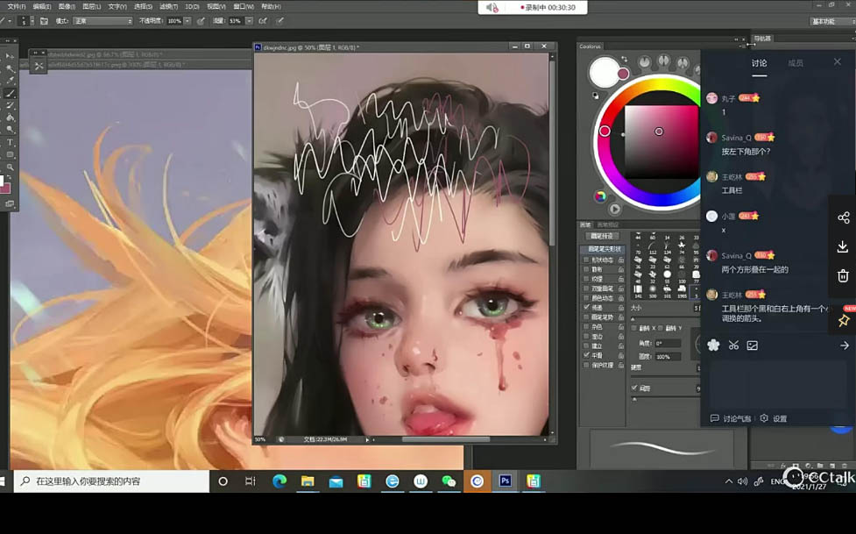Uncheck the 传递 checkbox
856x534 pixels.
[586, 307]
